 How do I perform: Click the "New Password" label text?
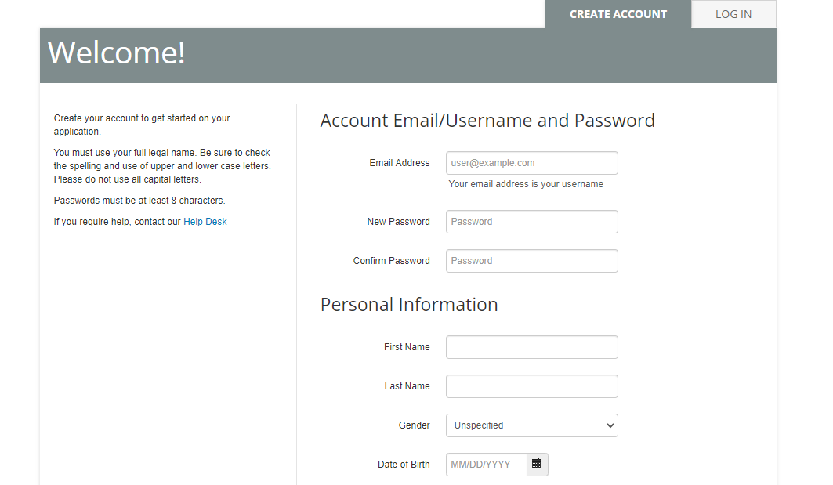pyautogui.click(x=398, y=222)
